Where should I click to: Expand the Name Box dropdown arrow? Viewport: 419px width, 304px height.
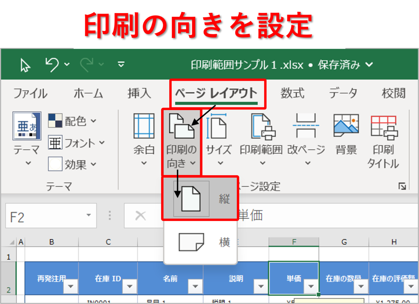pyautogui.click(x=89, y=215)
